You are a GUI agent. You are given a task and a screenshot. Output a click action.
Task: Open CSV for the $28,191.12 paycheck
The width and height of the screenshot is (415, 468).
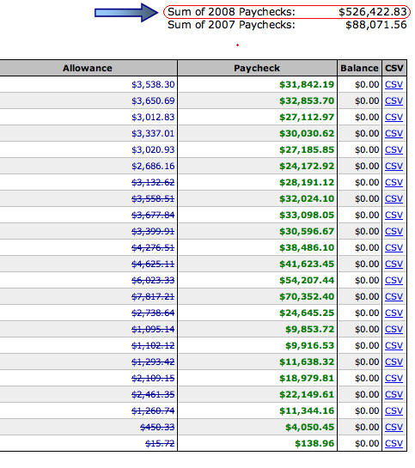click(x=394, y=183)
